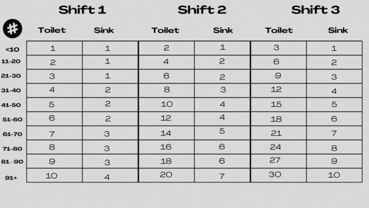The height and width of the screenshot is (208, 369).
Task: Click the Shift 2 Toilet cell showing 14
Action: point(166,133)
